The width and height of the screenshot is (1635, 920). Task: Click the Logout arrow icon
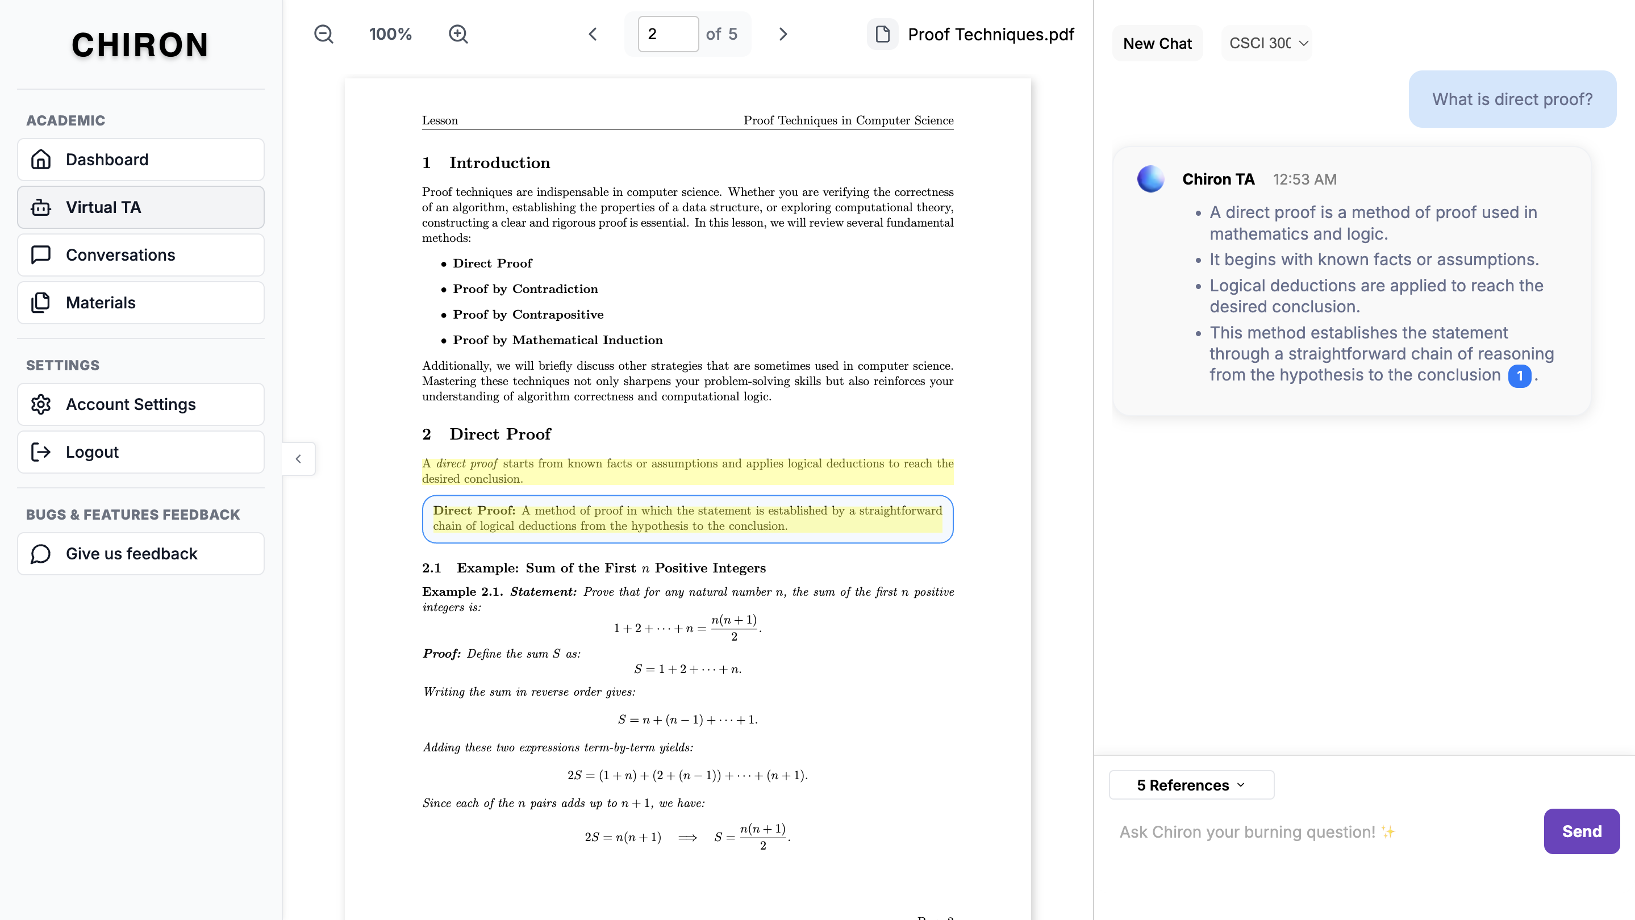(x=41, y=451)
